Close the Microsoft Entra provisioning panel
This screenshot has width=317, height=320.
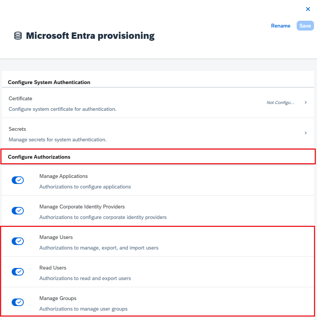tap(308, 9)
